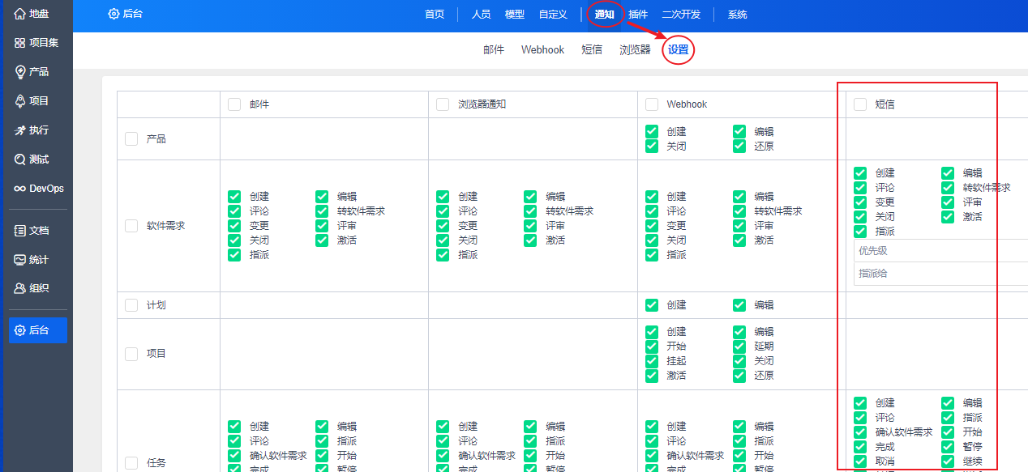
Task: Open 项目 via its rocket icon
Action: point(20,101)
